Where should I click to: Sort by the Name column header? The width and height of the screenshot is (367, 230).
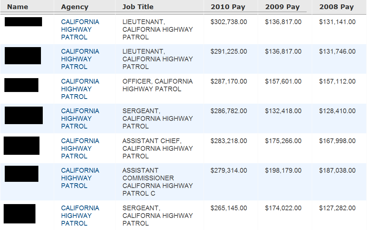18,7
